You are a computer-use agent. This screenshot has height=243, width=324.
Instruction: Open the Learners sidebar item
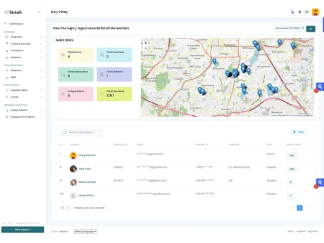point(16,58)
